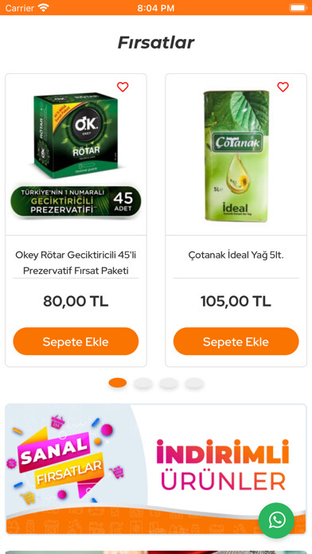
Task: Add Çotanak İdeal Yağ to cart
Action: pos(236,341)
